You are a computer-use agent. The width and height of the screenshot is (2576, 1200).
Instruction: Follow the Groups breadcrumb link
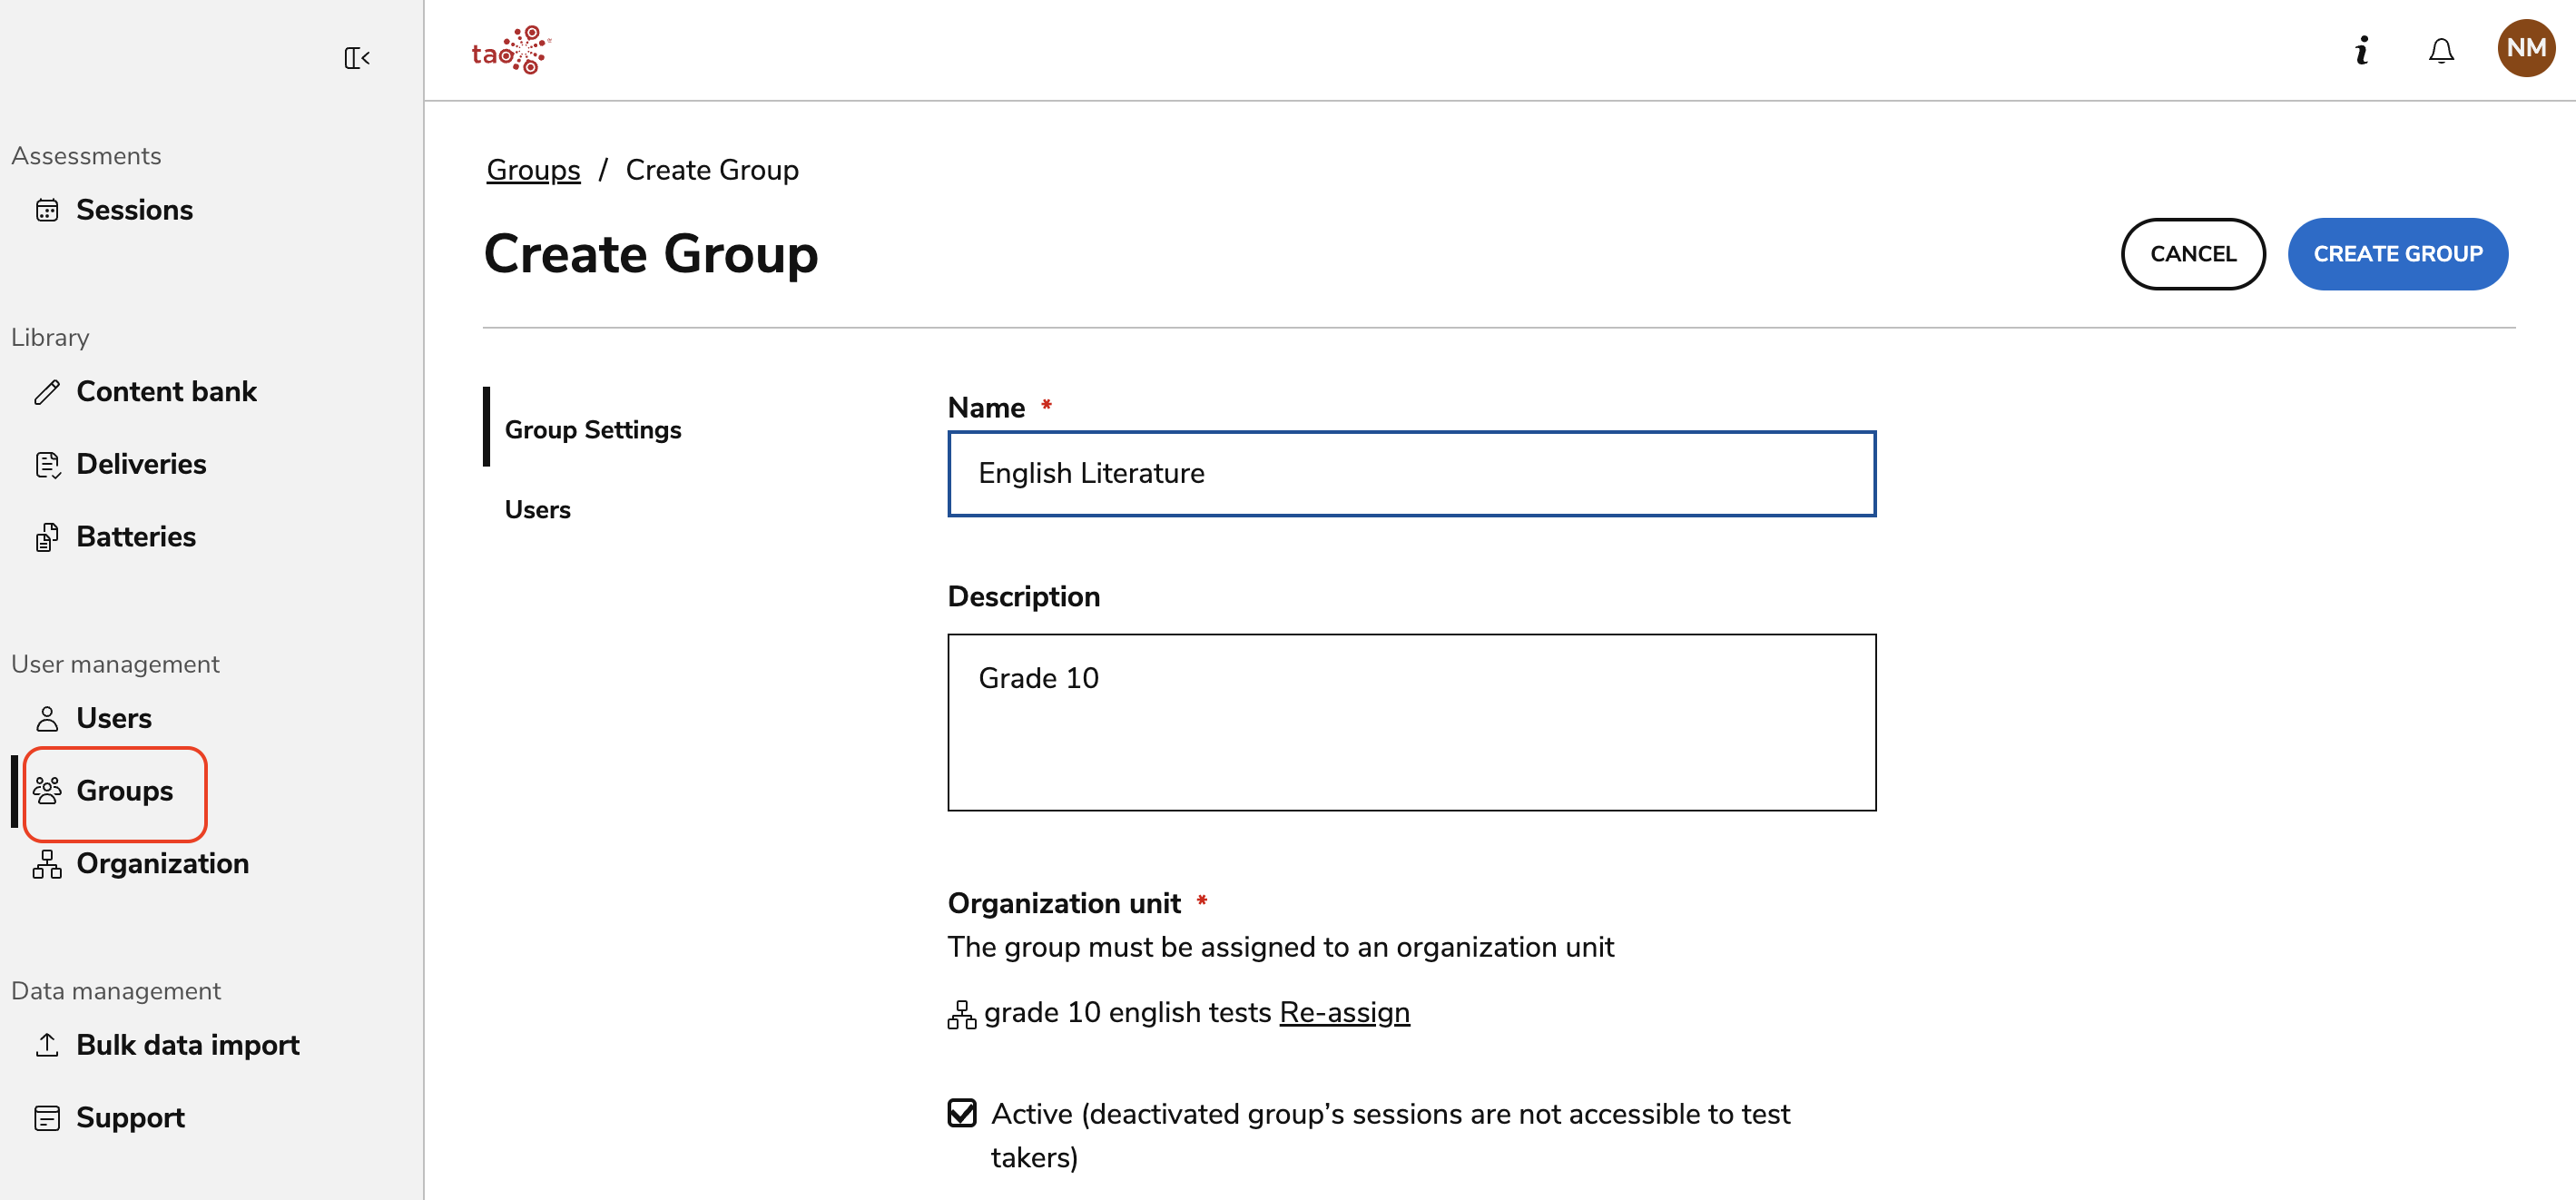pyautogui.click(x=533, y=170)
